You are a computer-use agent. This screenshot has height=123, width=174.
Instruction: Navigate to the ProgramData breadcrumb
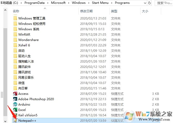(x=34, y=3)
